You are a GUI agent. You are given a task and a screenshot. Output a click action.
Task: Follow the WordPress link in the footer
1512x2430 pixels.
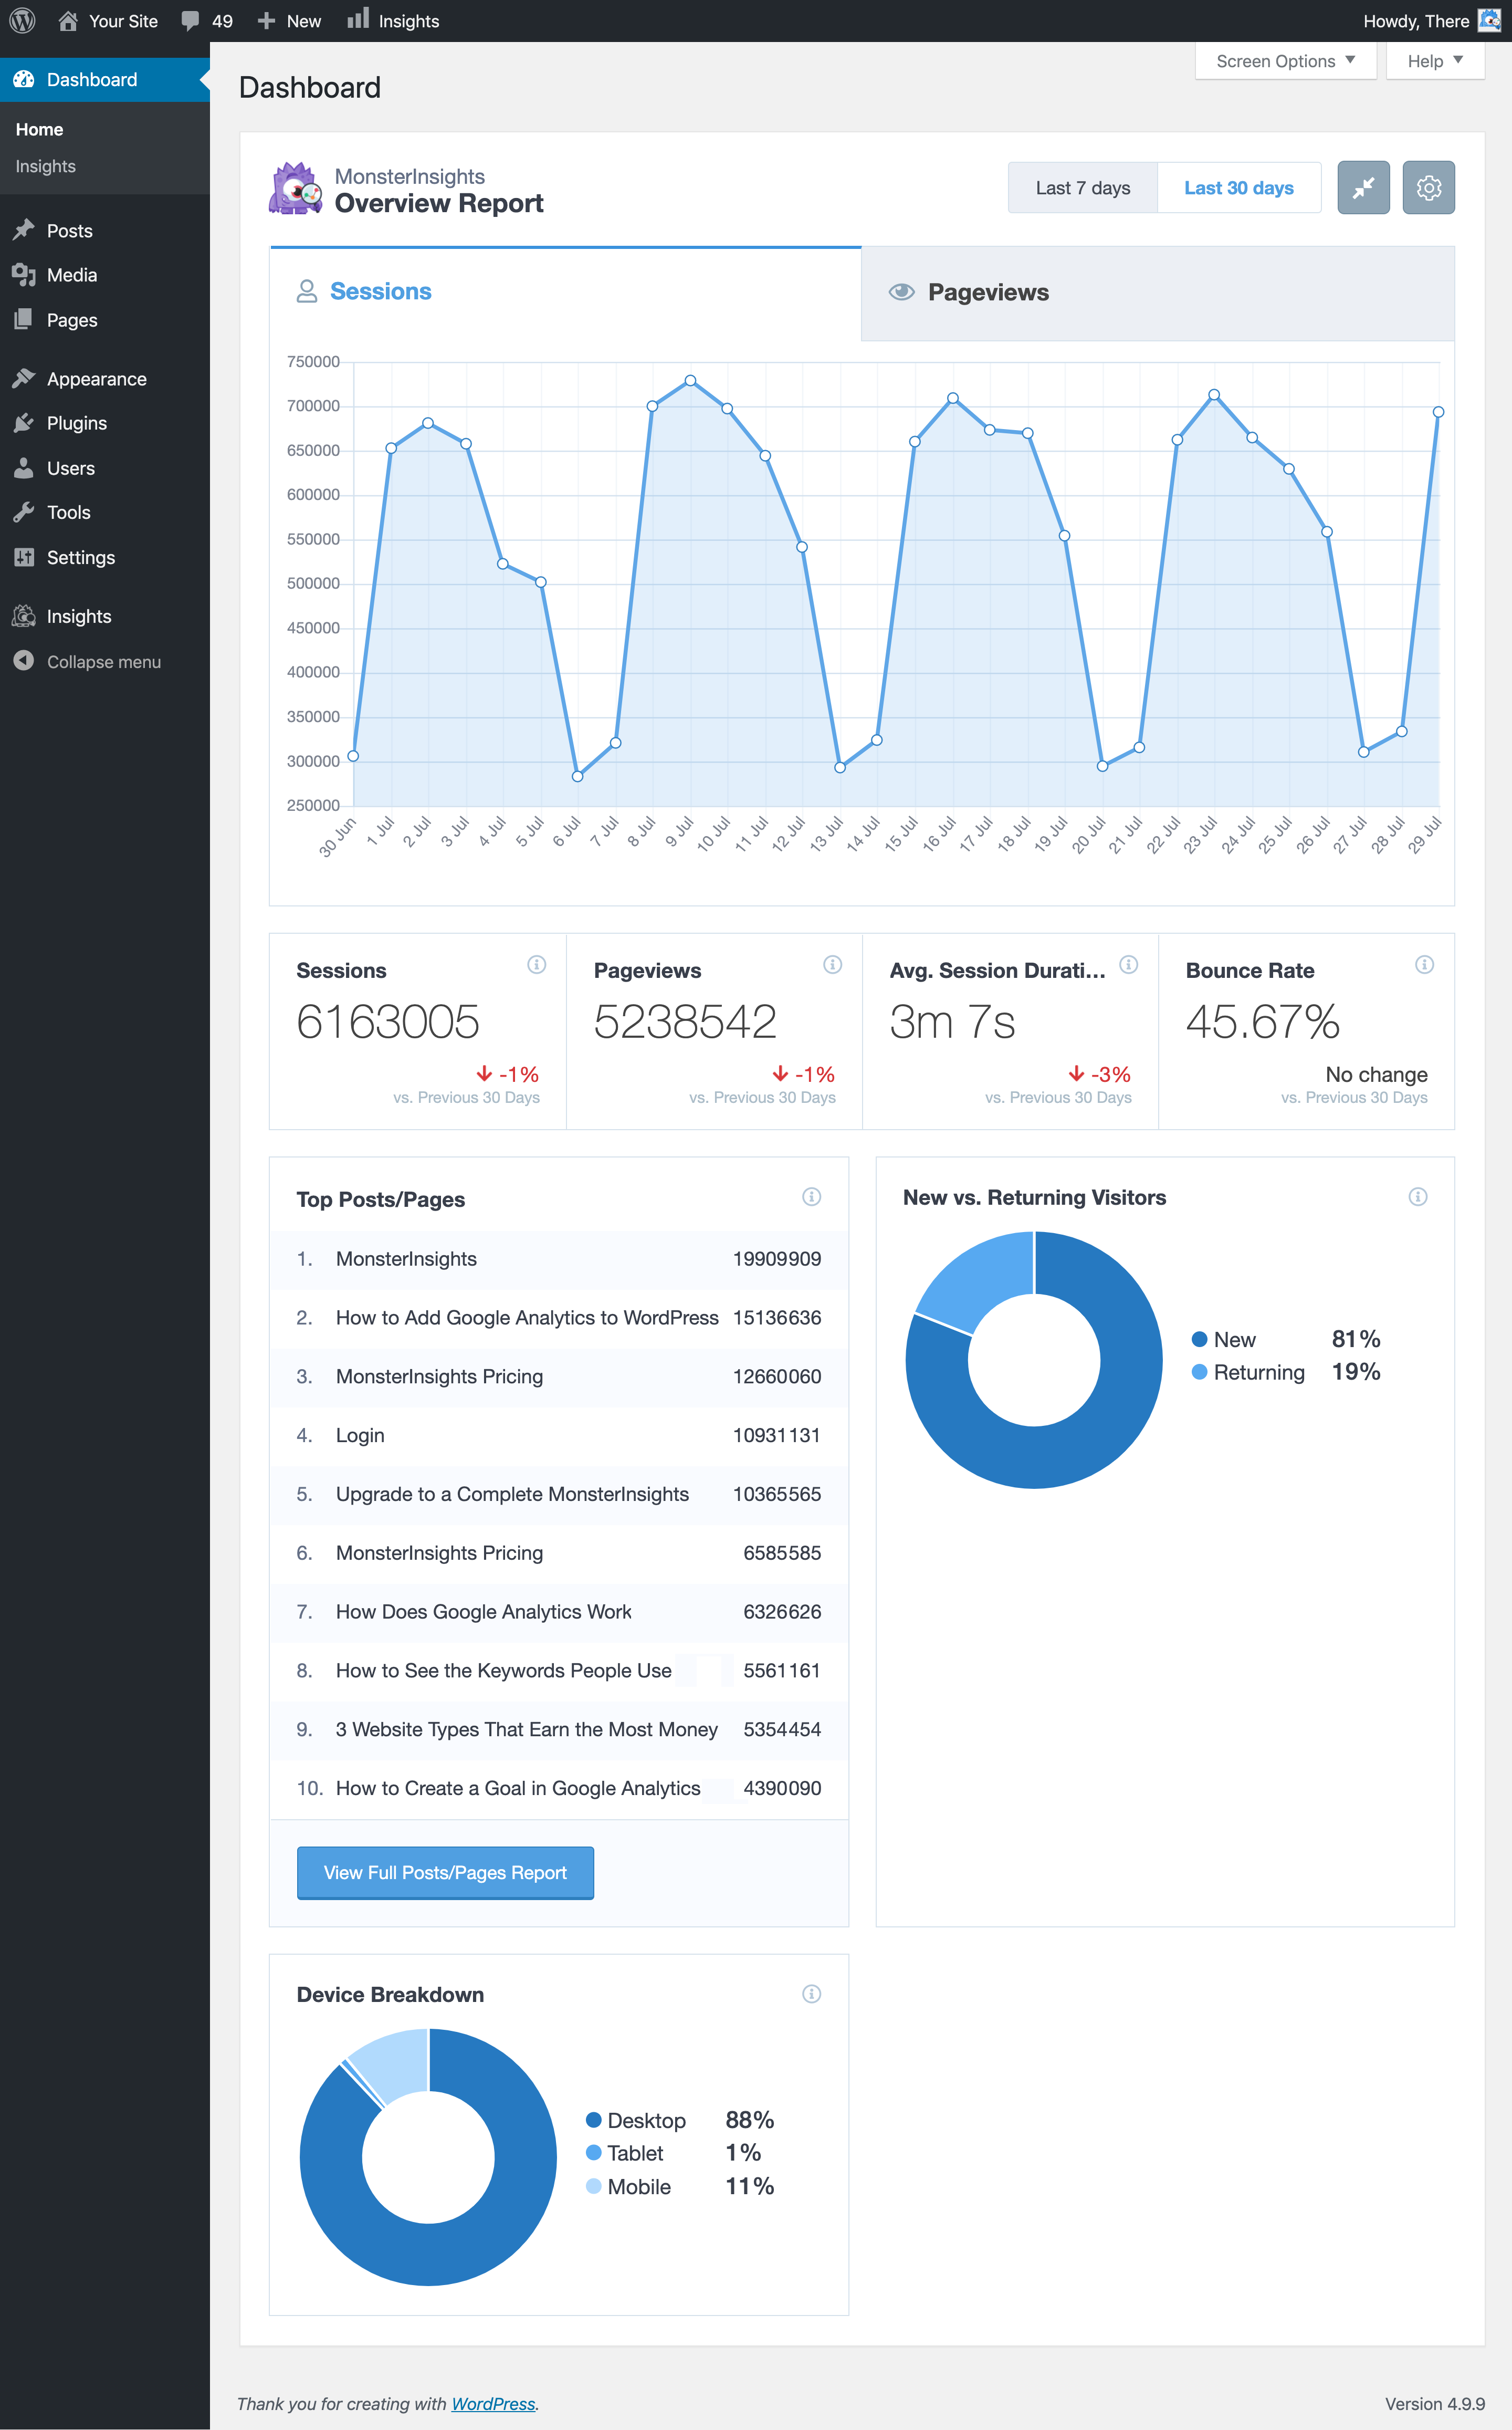[x=493, y=2403]
